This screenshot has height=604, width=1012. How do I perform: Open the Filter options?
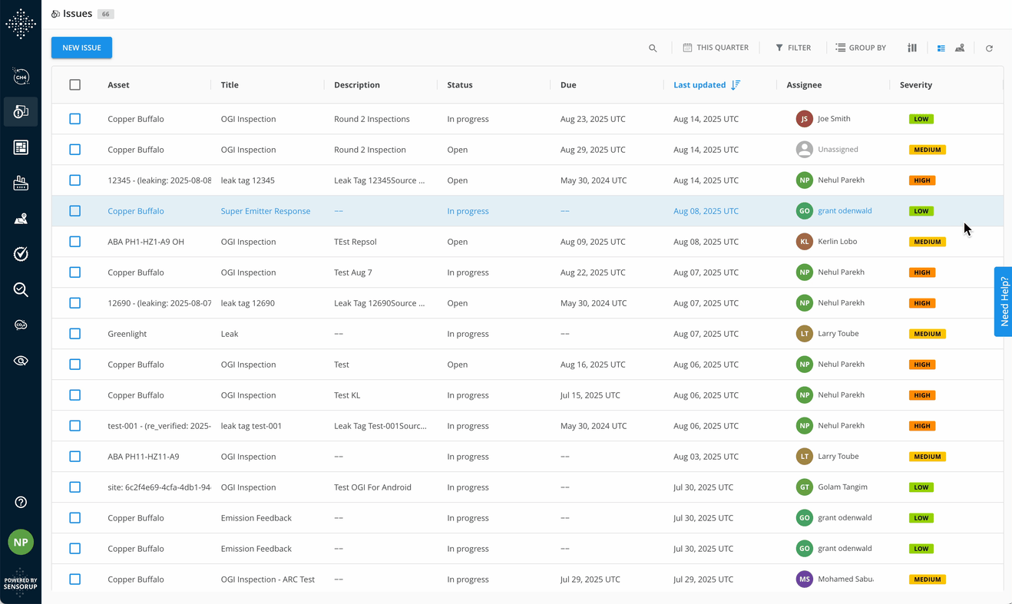click(793, 48)
